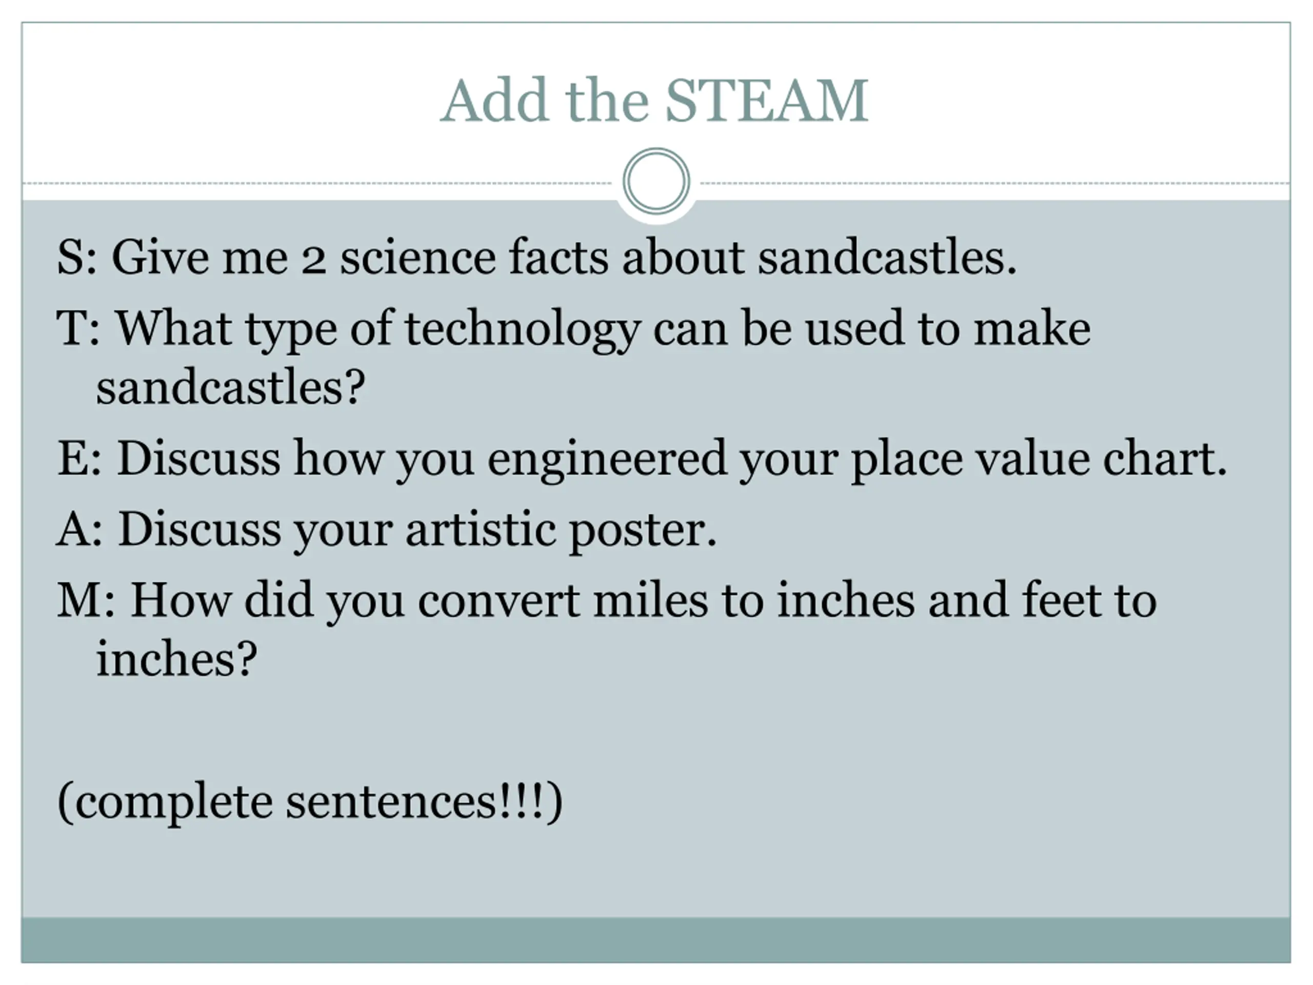Click the dark teal footer bar
Image resolution: width=1313 pixels, height=985 pixels.
(656, 940)
